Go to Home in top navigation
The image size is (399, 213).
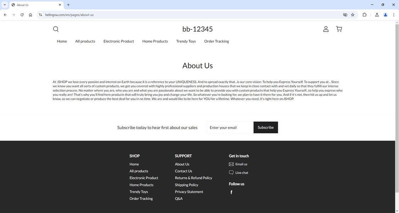coord(62,41)
